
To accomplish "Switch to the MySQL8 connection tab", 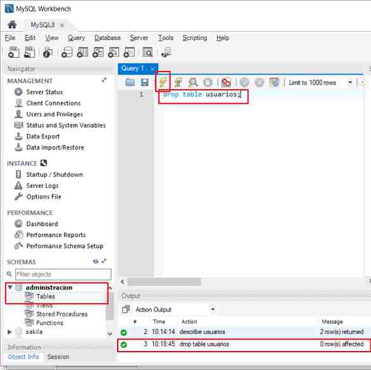I will tap(42, 25).
